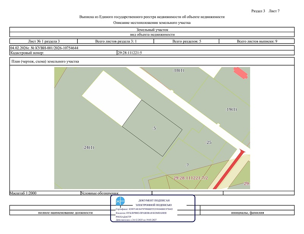Image resolution: width=304 pixels, height=234 pixels.
Task: Click parcel label :19(1) on the map
Action: [231, 109]
